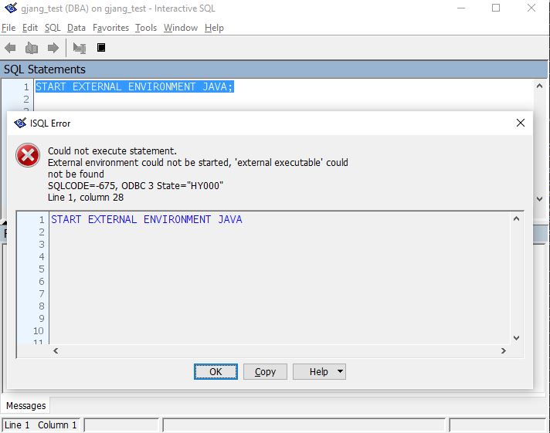Open the Help menu in menu bar
The width and height of the screenshot is (550, 433).
(x=214, y=28)
